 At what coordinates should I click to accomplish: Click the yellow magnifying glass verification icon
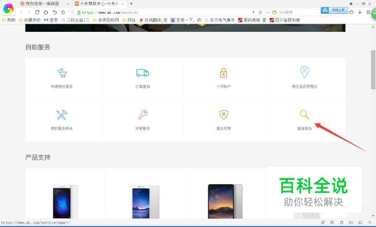click(304, 115)
